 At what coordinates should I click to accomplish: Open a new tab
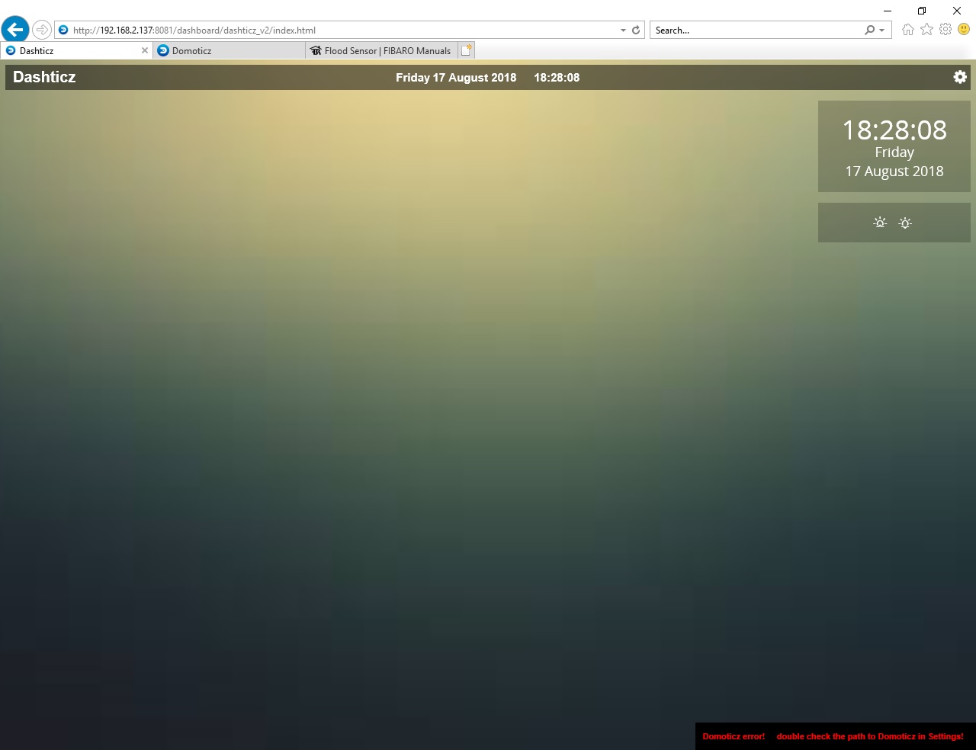[467, 50]
